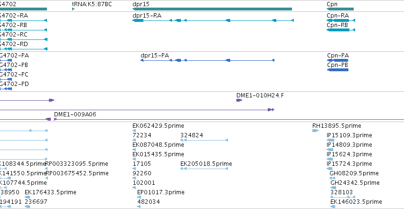Click the Cpn-RB transcript glyph
The image size is (404, 209).
click(x=341, y=30)
